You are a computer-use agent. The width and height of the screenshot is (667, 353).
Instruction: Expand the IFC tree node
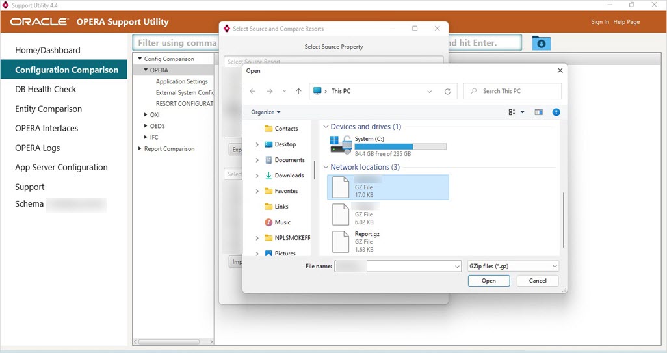(146, 137)
